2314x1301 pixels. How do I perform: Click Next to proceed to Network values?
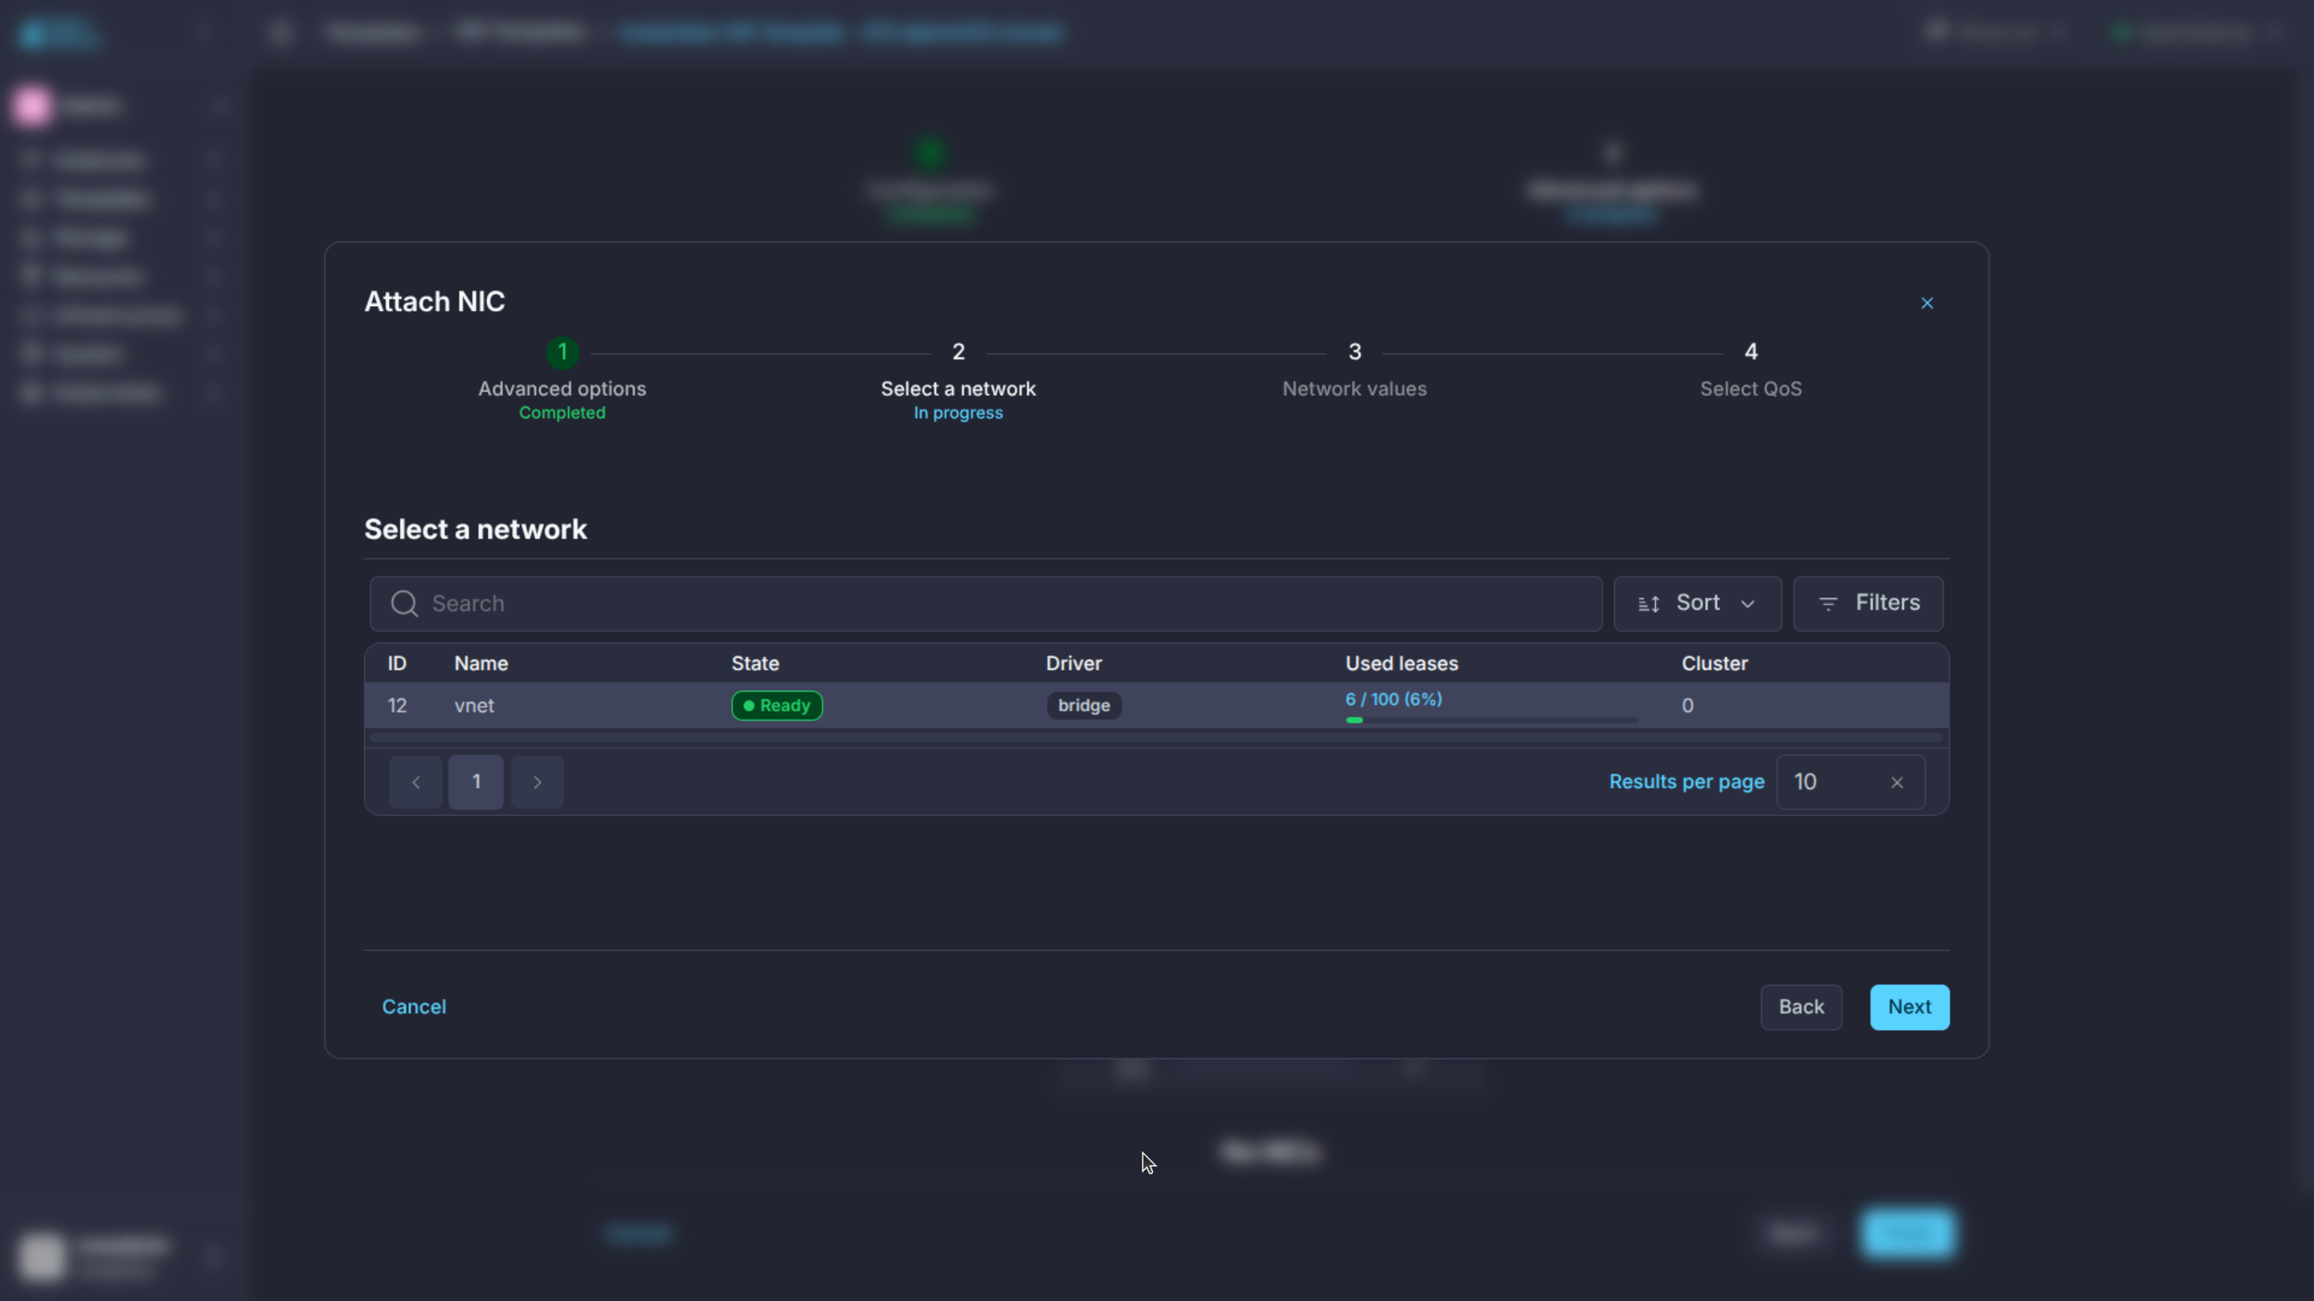click(x=1910, y=1007)
